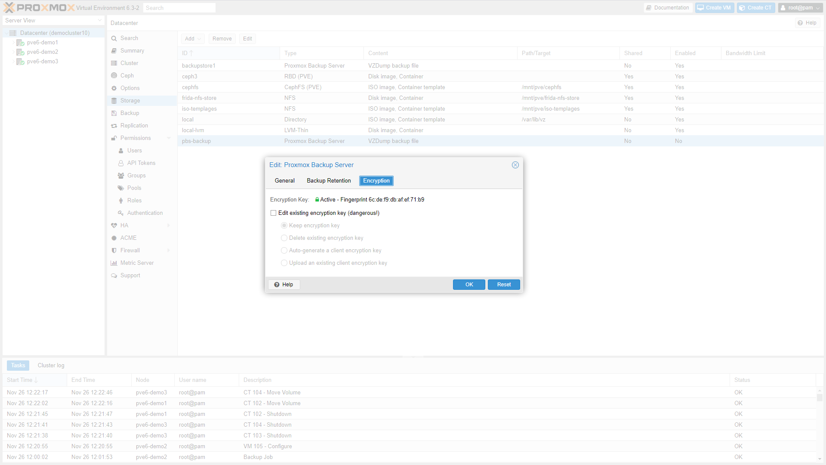Click the Replication arrows icon
826x465 pixels.
coord(114,126)
